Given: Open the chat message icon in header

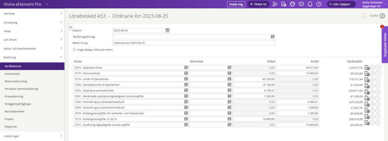Looking at the screenshot, I should pyautogui.click(x=301, y=4).
